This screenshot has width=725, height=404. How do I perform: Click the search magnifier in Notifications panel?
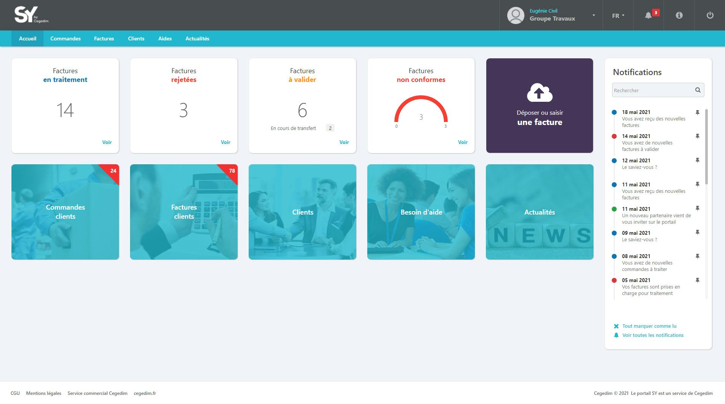point(698,90)
